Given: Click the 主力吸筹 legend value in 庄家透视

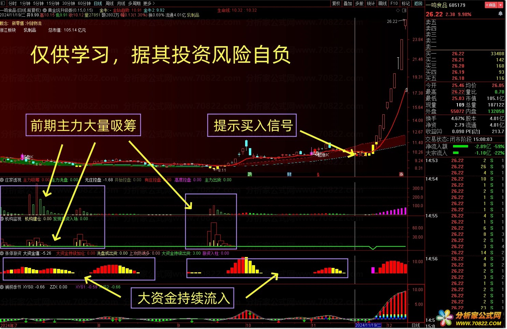Looking at the screenshot, I should (x=37, y=180).
